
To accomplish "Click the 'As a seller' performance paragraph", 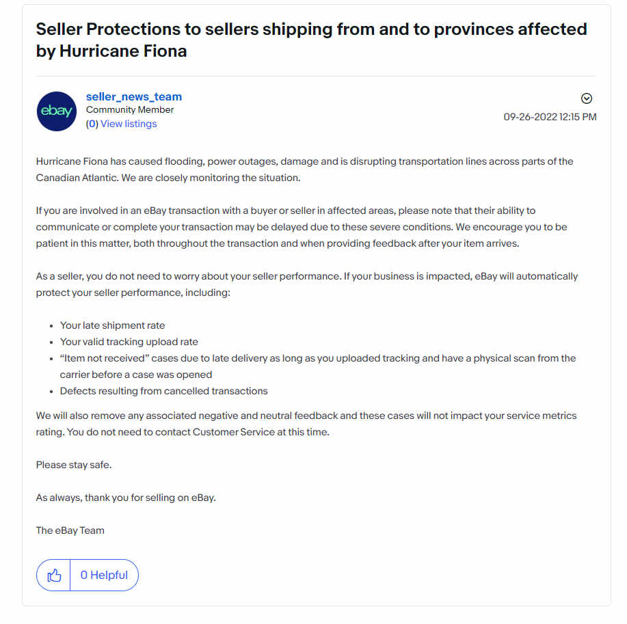I will point(307,284).
